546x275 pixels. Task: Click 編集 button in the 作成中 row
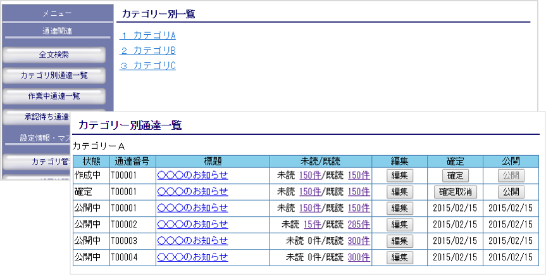(399, 176)
